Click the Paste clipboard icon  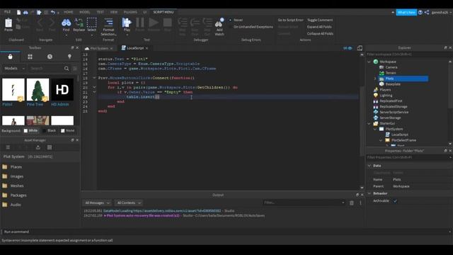[8, 23]
